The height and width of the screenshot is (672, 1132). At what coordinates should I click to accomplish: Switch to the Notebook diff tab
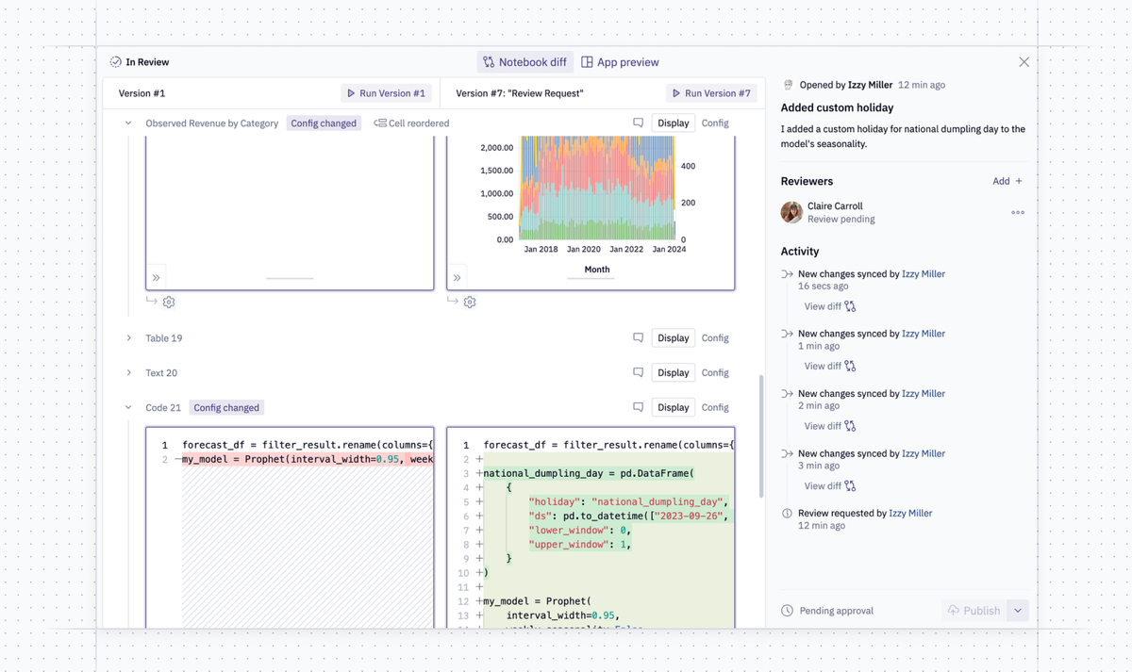[525, 62]
